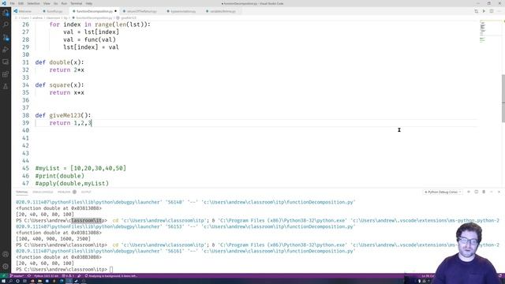Screen dimensions: 505x284
Task: Split the editor to the right
Action: tap(492, 11)
